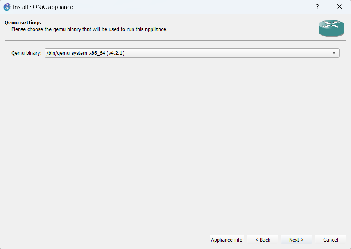Close the Install SONiC appliance dialog
Viewport: 351px width, 249px height.
339,7
